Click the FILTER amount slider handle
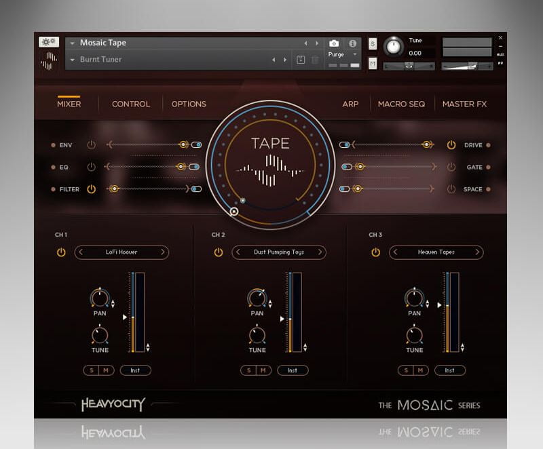This screenshot has width=543, height=449. tap(114, 189)
